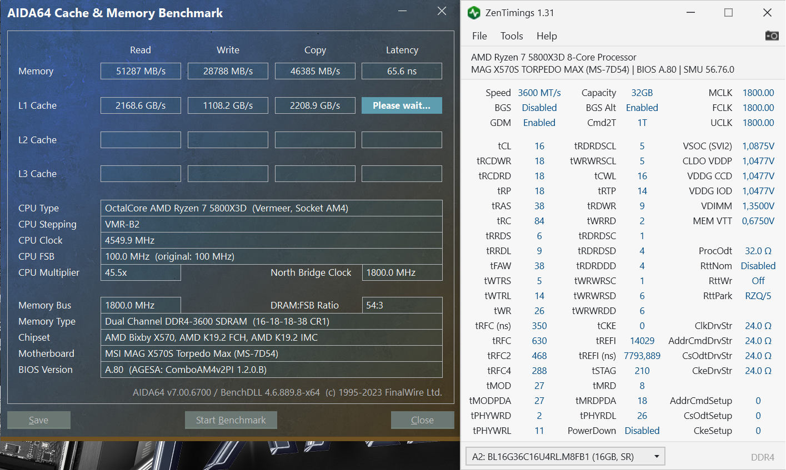The height and width of the screenshot is (470, 786).
Task: Minimize the AIDA64 benchmark window
Action: (x=403, y=11)
